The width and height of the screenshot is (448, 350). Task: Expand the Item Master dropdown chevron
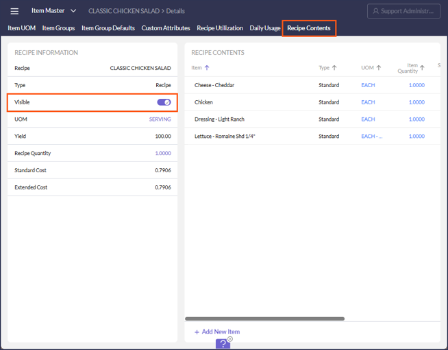(x=73, y=11)
